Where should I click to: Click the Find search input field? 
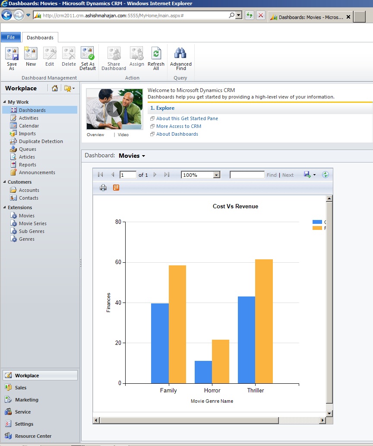pos(247,175)
